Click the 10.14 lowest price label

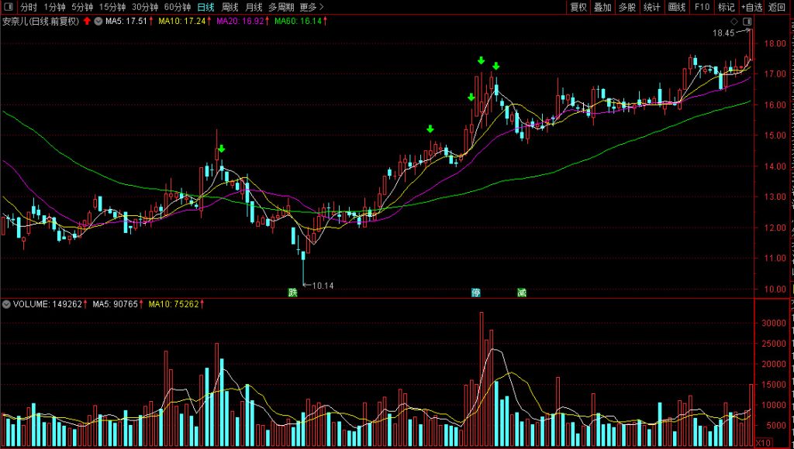click(x=323, y=286)
